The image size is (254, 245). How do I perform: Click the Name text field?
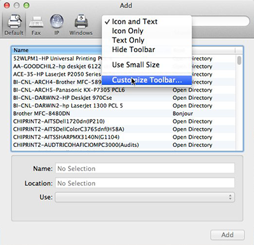point(145,168)
